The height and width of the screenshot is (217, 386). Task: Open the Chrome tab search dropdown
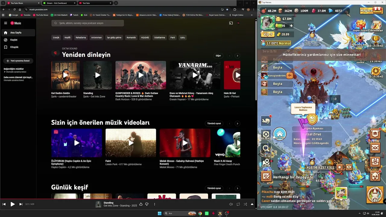[2, 3]
